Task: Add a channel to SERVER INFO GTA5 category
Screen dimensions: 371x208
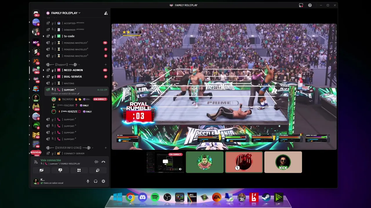Action: [106, 148]
